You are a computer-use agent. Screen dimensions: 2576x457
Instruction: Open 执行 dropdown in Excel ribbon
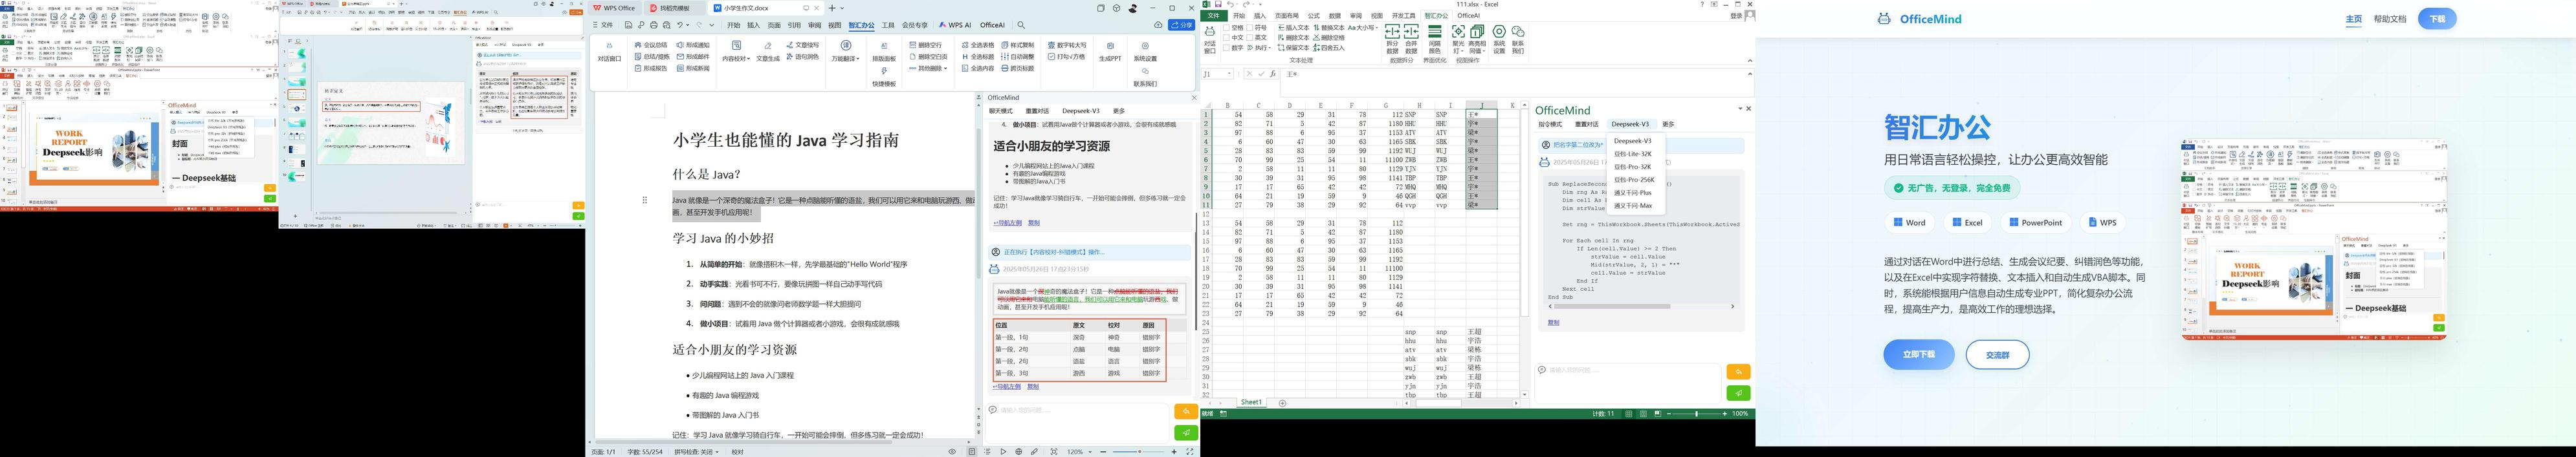tap(1260, 48)
